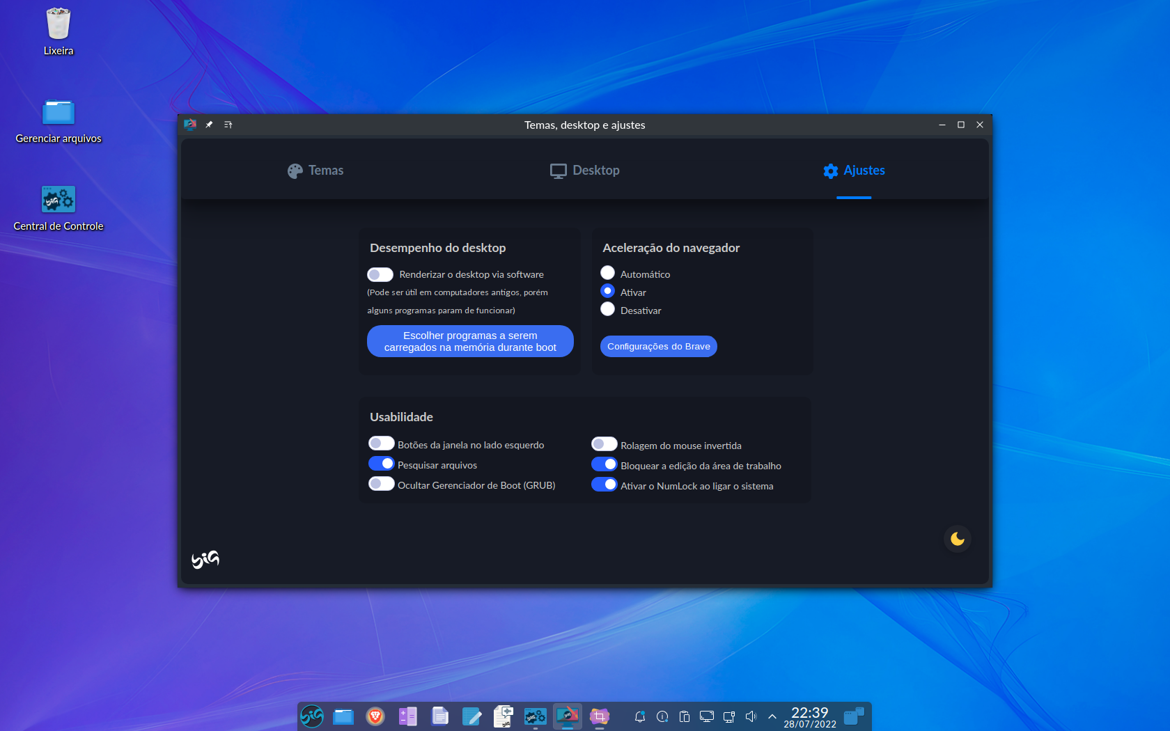1170x731 pixels.
Task: Open the Control Center gears icon in the taskbar
Action: 536,716
